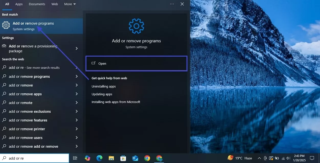Image resolution: width=320 pixels, height=163 pixels.
Task: Open the 'Uninstalling apps' help link
Action: (x=104, y=86)
